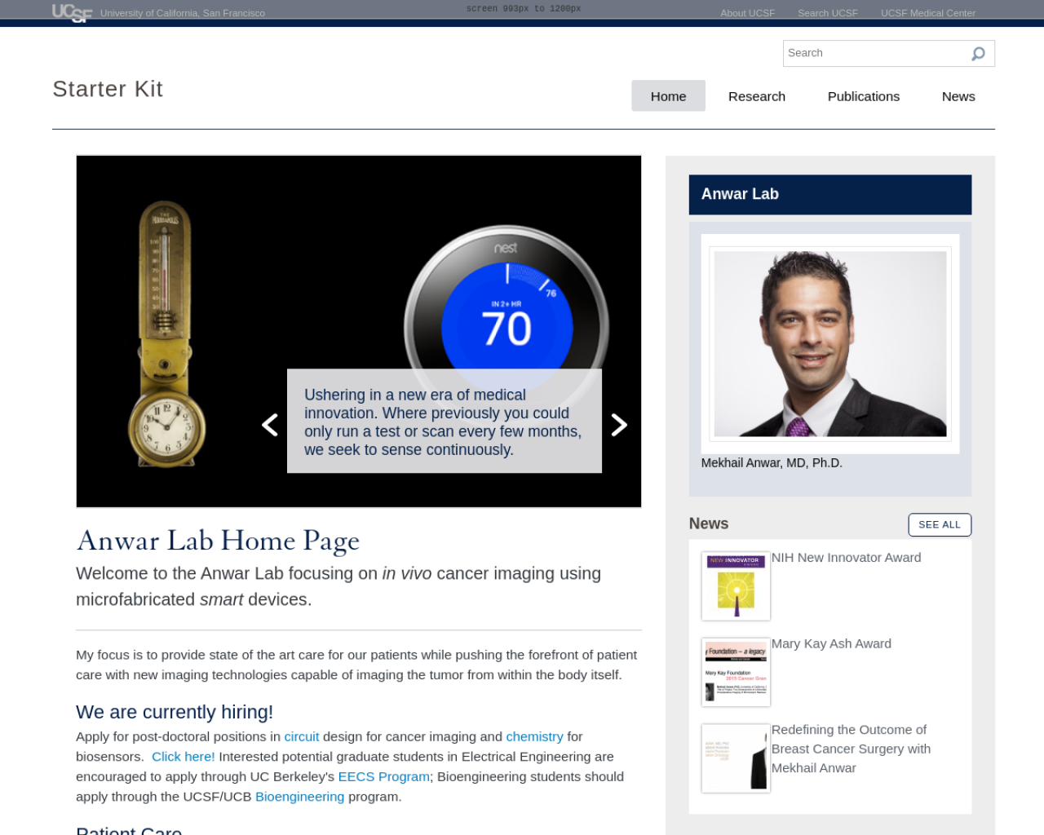Screen dimensions: 1044x835
Task: Click the See All news button
Action: coord(940,525)
